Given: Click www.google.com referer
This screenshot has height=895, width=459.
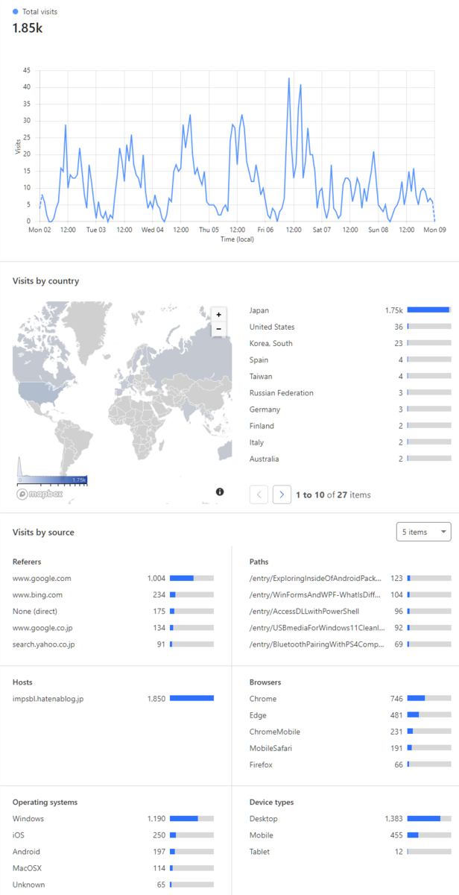Looking at the screenshot, I should [x=42, y=578].
